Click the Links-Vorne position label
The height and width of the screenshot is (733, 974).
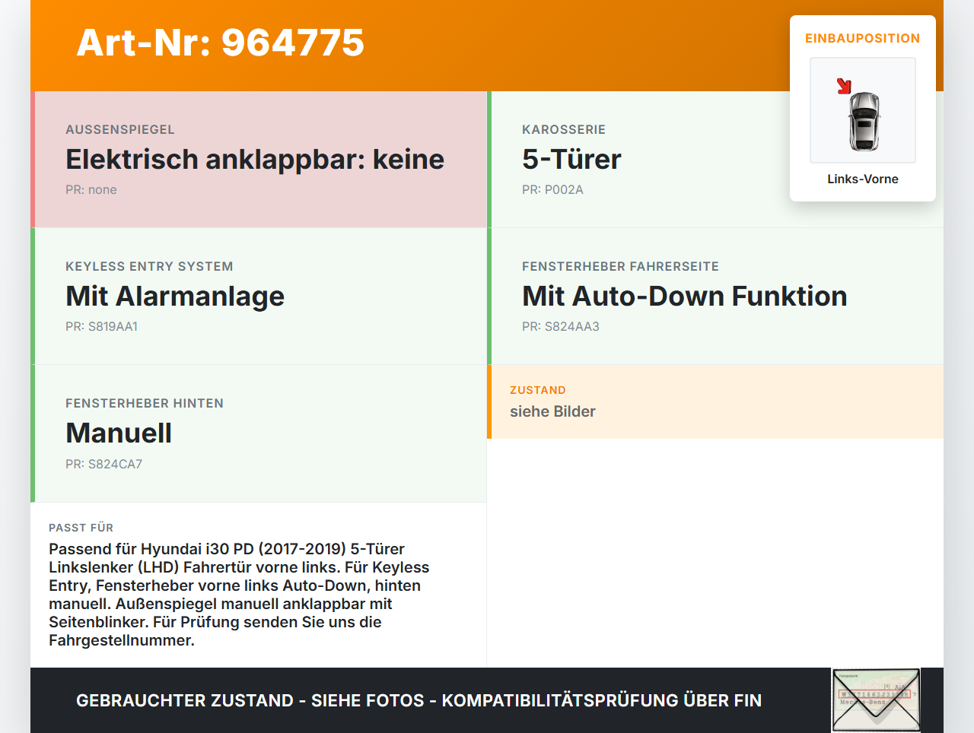(x=862, y=179)
